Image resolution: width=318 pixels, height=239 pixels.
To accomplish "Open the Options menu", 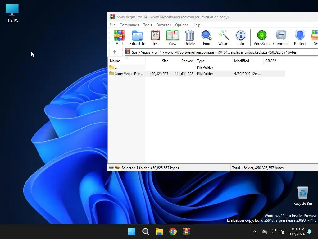I will [182, 25].
